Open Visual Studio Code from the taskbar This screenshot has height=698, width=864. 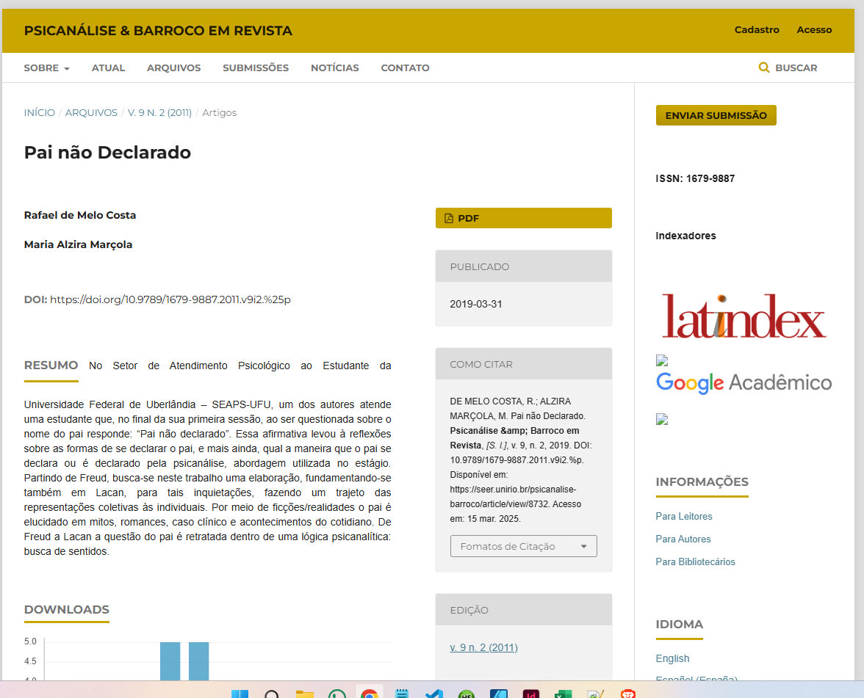[434, 694]
